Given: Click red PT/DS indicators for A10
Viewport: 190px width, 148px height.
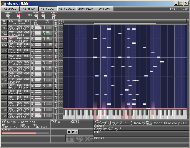Looking at the screenshot, I should click(x=61, y=81).
